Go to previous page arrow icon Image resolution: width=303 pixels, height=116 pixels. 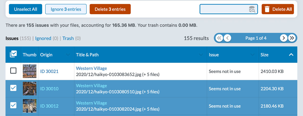tap(228, 38)
